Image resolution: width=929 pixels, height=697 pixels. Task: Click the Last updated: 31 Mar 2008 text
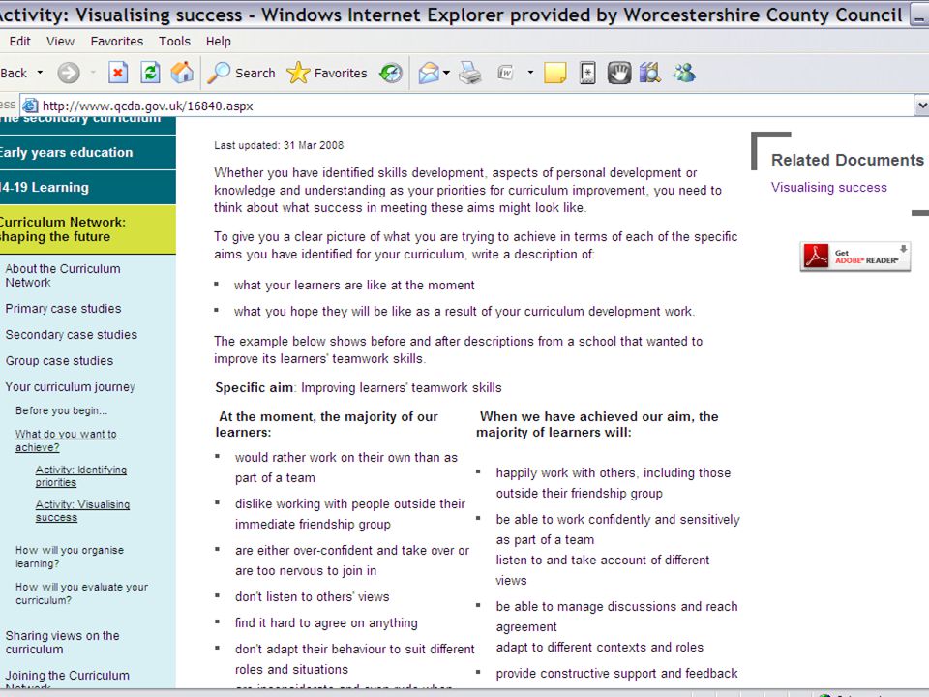click(x=279, y=145)
